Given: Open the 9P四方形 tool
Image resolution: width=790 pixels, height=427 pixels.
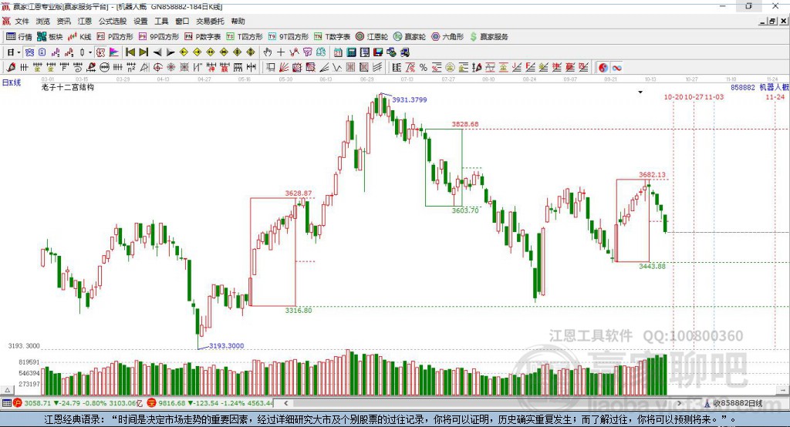Looking at the screenshot, I should (x=159, y=37).
